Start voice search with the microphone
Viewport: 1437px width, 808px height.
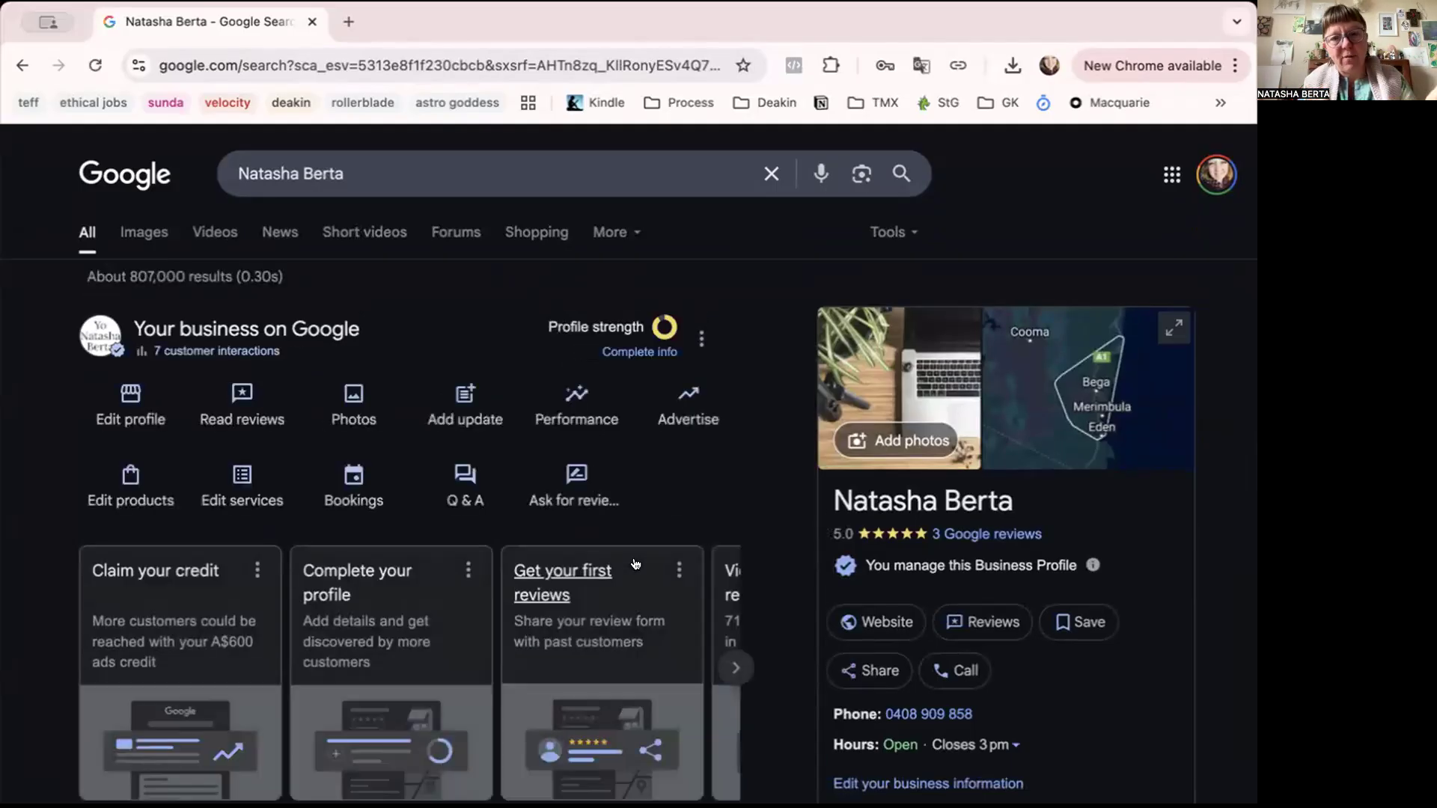[821, 174]
